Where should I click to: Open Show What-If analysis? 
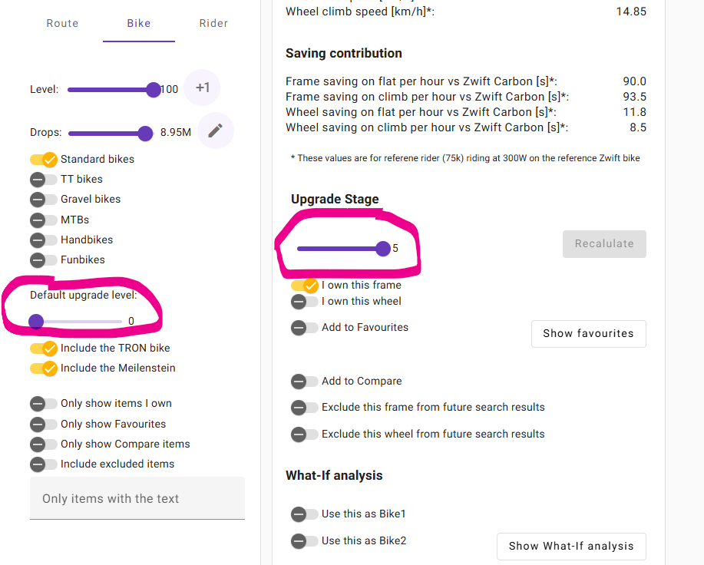click(571, 547)
